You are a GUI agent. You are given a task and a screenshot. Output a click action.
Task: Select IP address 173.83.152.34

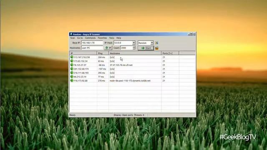tap(81, 61)
